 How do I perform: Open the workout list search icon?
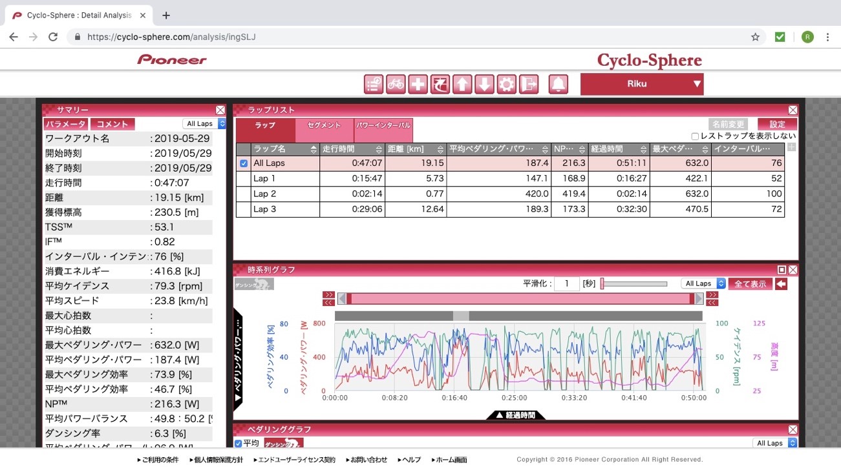pyautogui.click(x=374, y=84)
